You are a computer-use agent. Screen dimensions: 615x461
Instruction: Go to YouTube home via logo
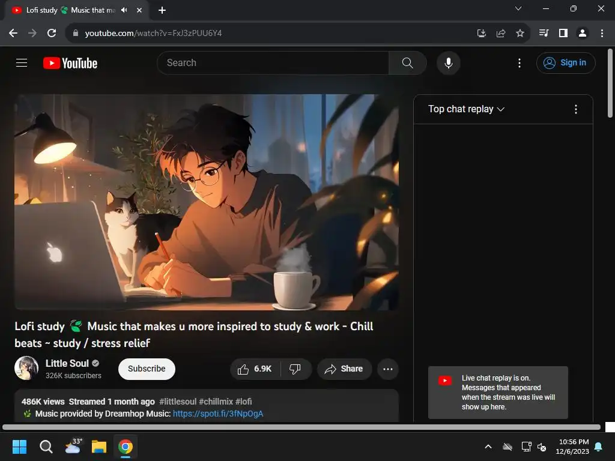[x=70, y=63]
